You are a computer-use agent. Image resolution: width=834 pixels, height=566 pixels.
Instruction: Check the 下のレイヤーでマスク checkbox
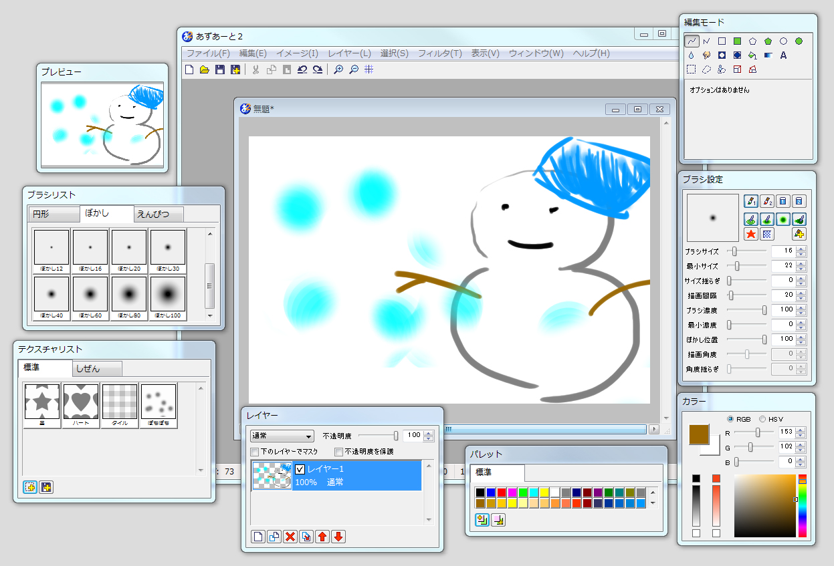[254, 452]
